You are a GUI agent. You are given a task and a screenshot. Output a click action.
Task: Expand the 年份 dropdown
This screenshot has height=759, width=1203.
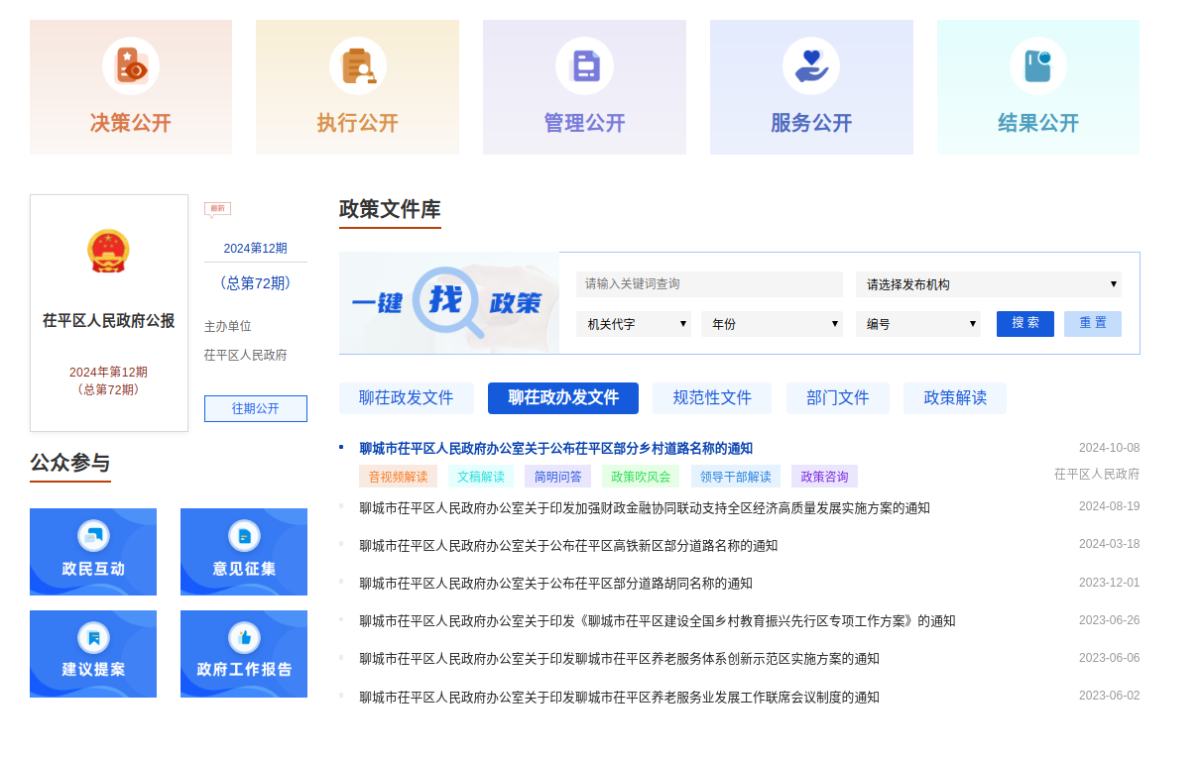(771, 324)
